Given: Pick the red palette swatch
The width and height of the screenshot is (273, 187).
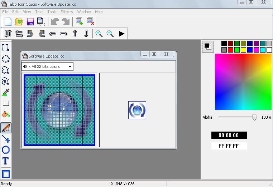Looking at the screenshot, I should (230, 50).
